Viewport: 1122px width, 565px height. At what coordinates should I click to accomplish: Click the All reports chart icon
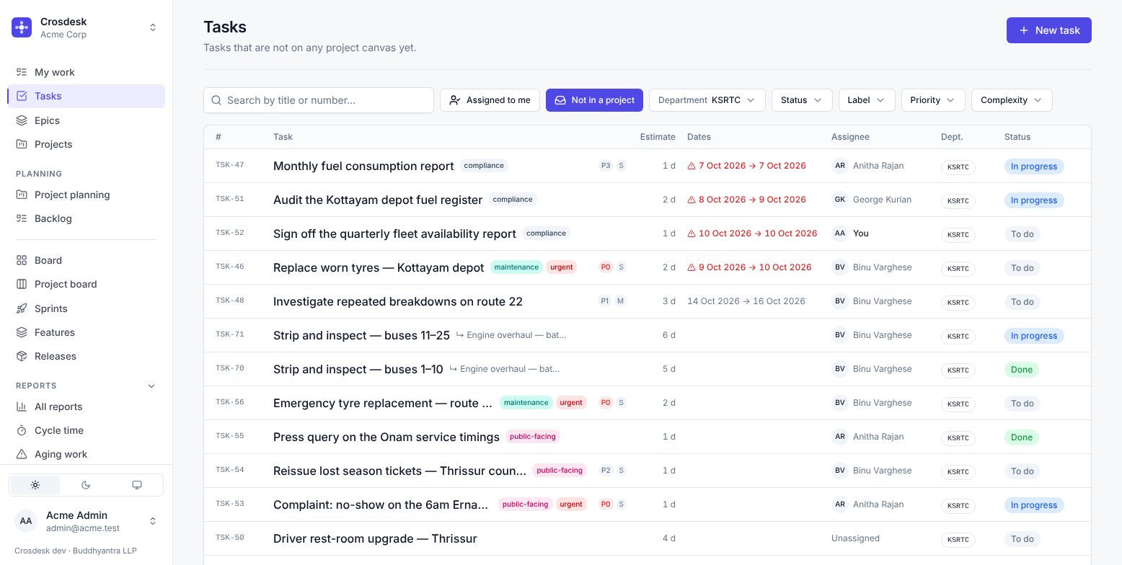(22, 406)
